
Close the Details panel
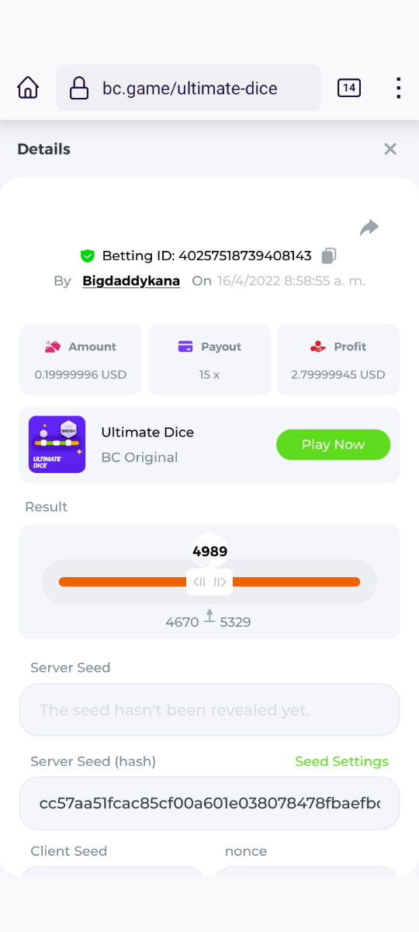click(390, 149)
